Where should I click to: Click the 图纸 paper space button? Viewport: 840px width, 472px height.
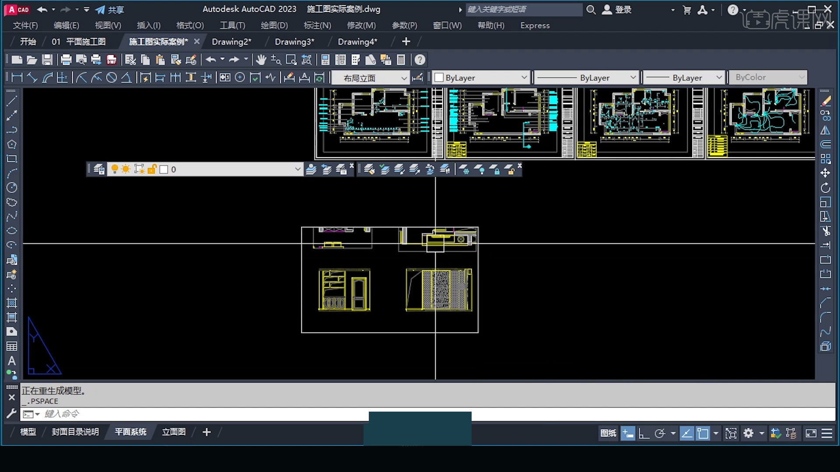point(608,433)
